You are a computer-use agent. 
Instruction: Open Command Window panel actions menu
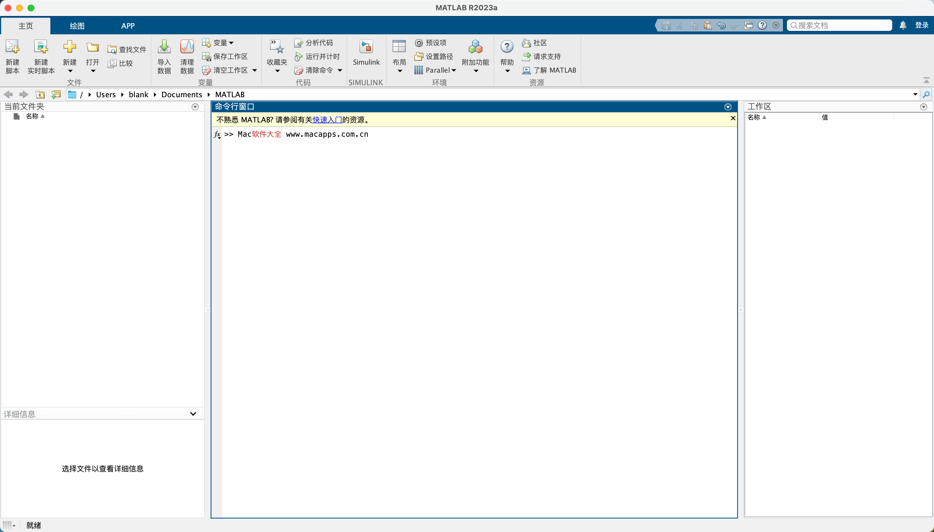(x=728, y=107)
